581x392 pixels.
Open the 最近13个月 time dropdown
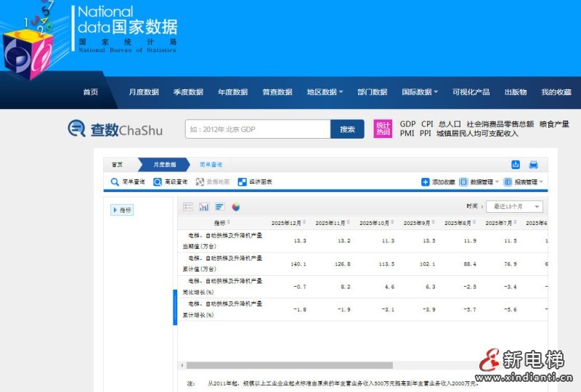pos(513,207)
